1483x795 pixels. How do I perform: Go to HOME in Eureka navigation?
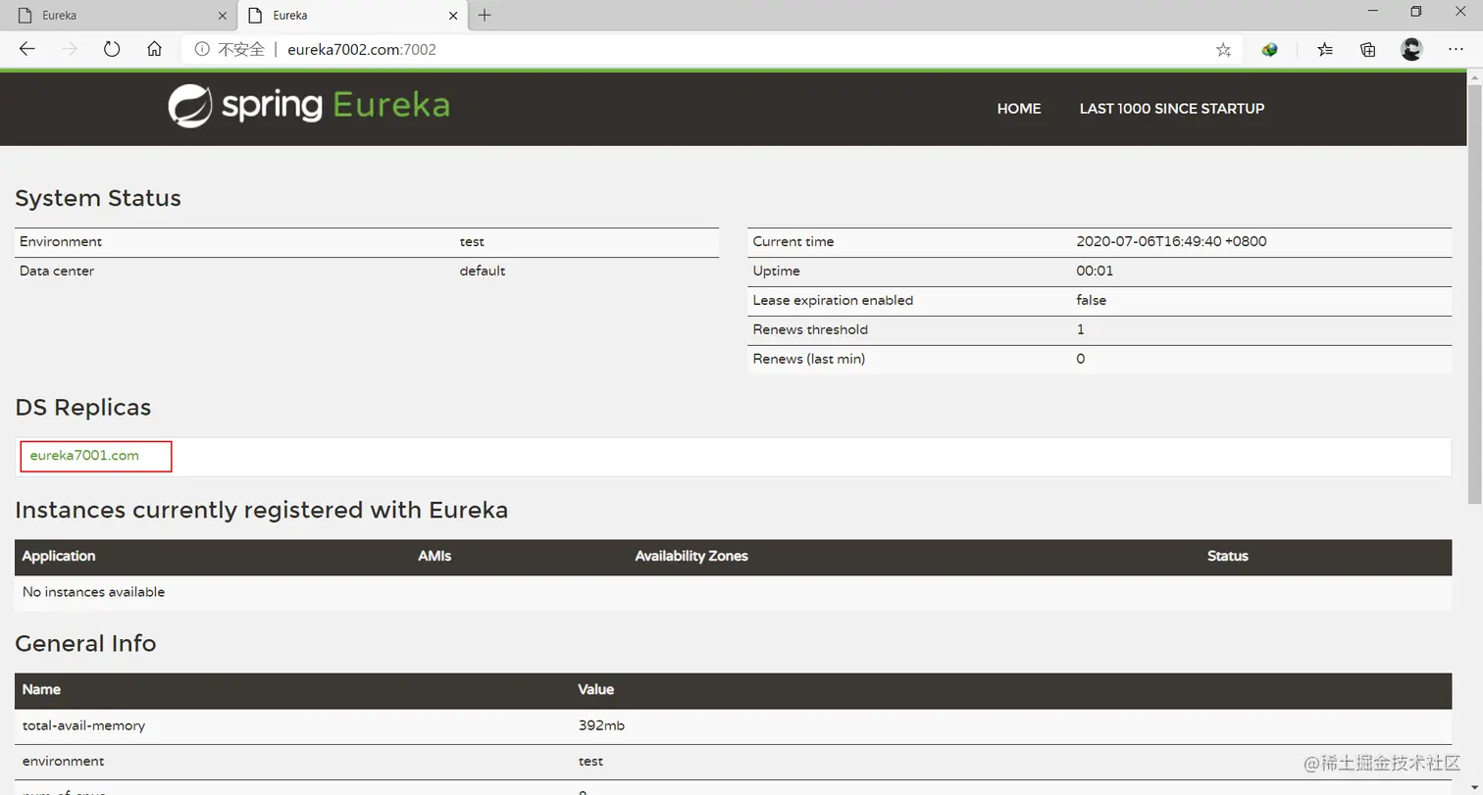[x=1019, y=109]
